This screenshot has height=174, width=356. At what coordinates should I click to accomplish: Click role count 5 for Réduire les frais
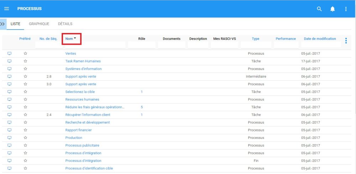(142, 107)
